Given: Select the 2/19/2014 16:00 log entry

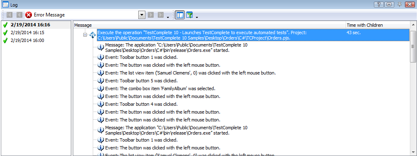Looking at the screenshot, I should click(x=27, y=40).
